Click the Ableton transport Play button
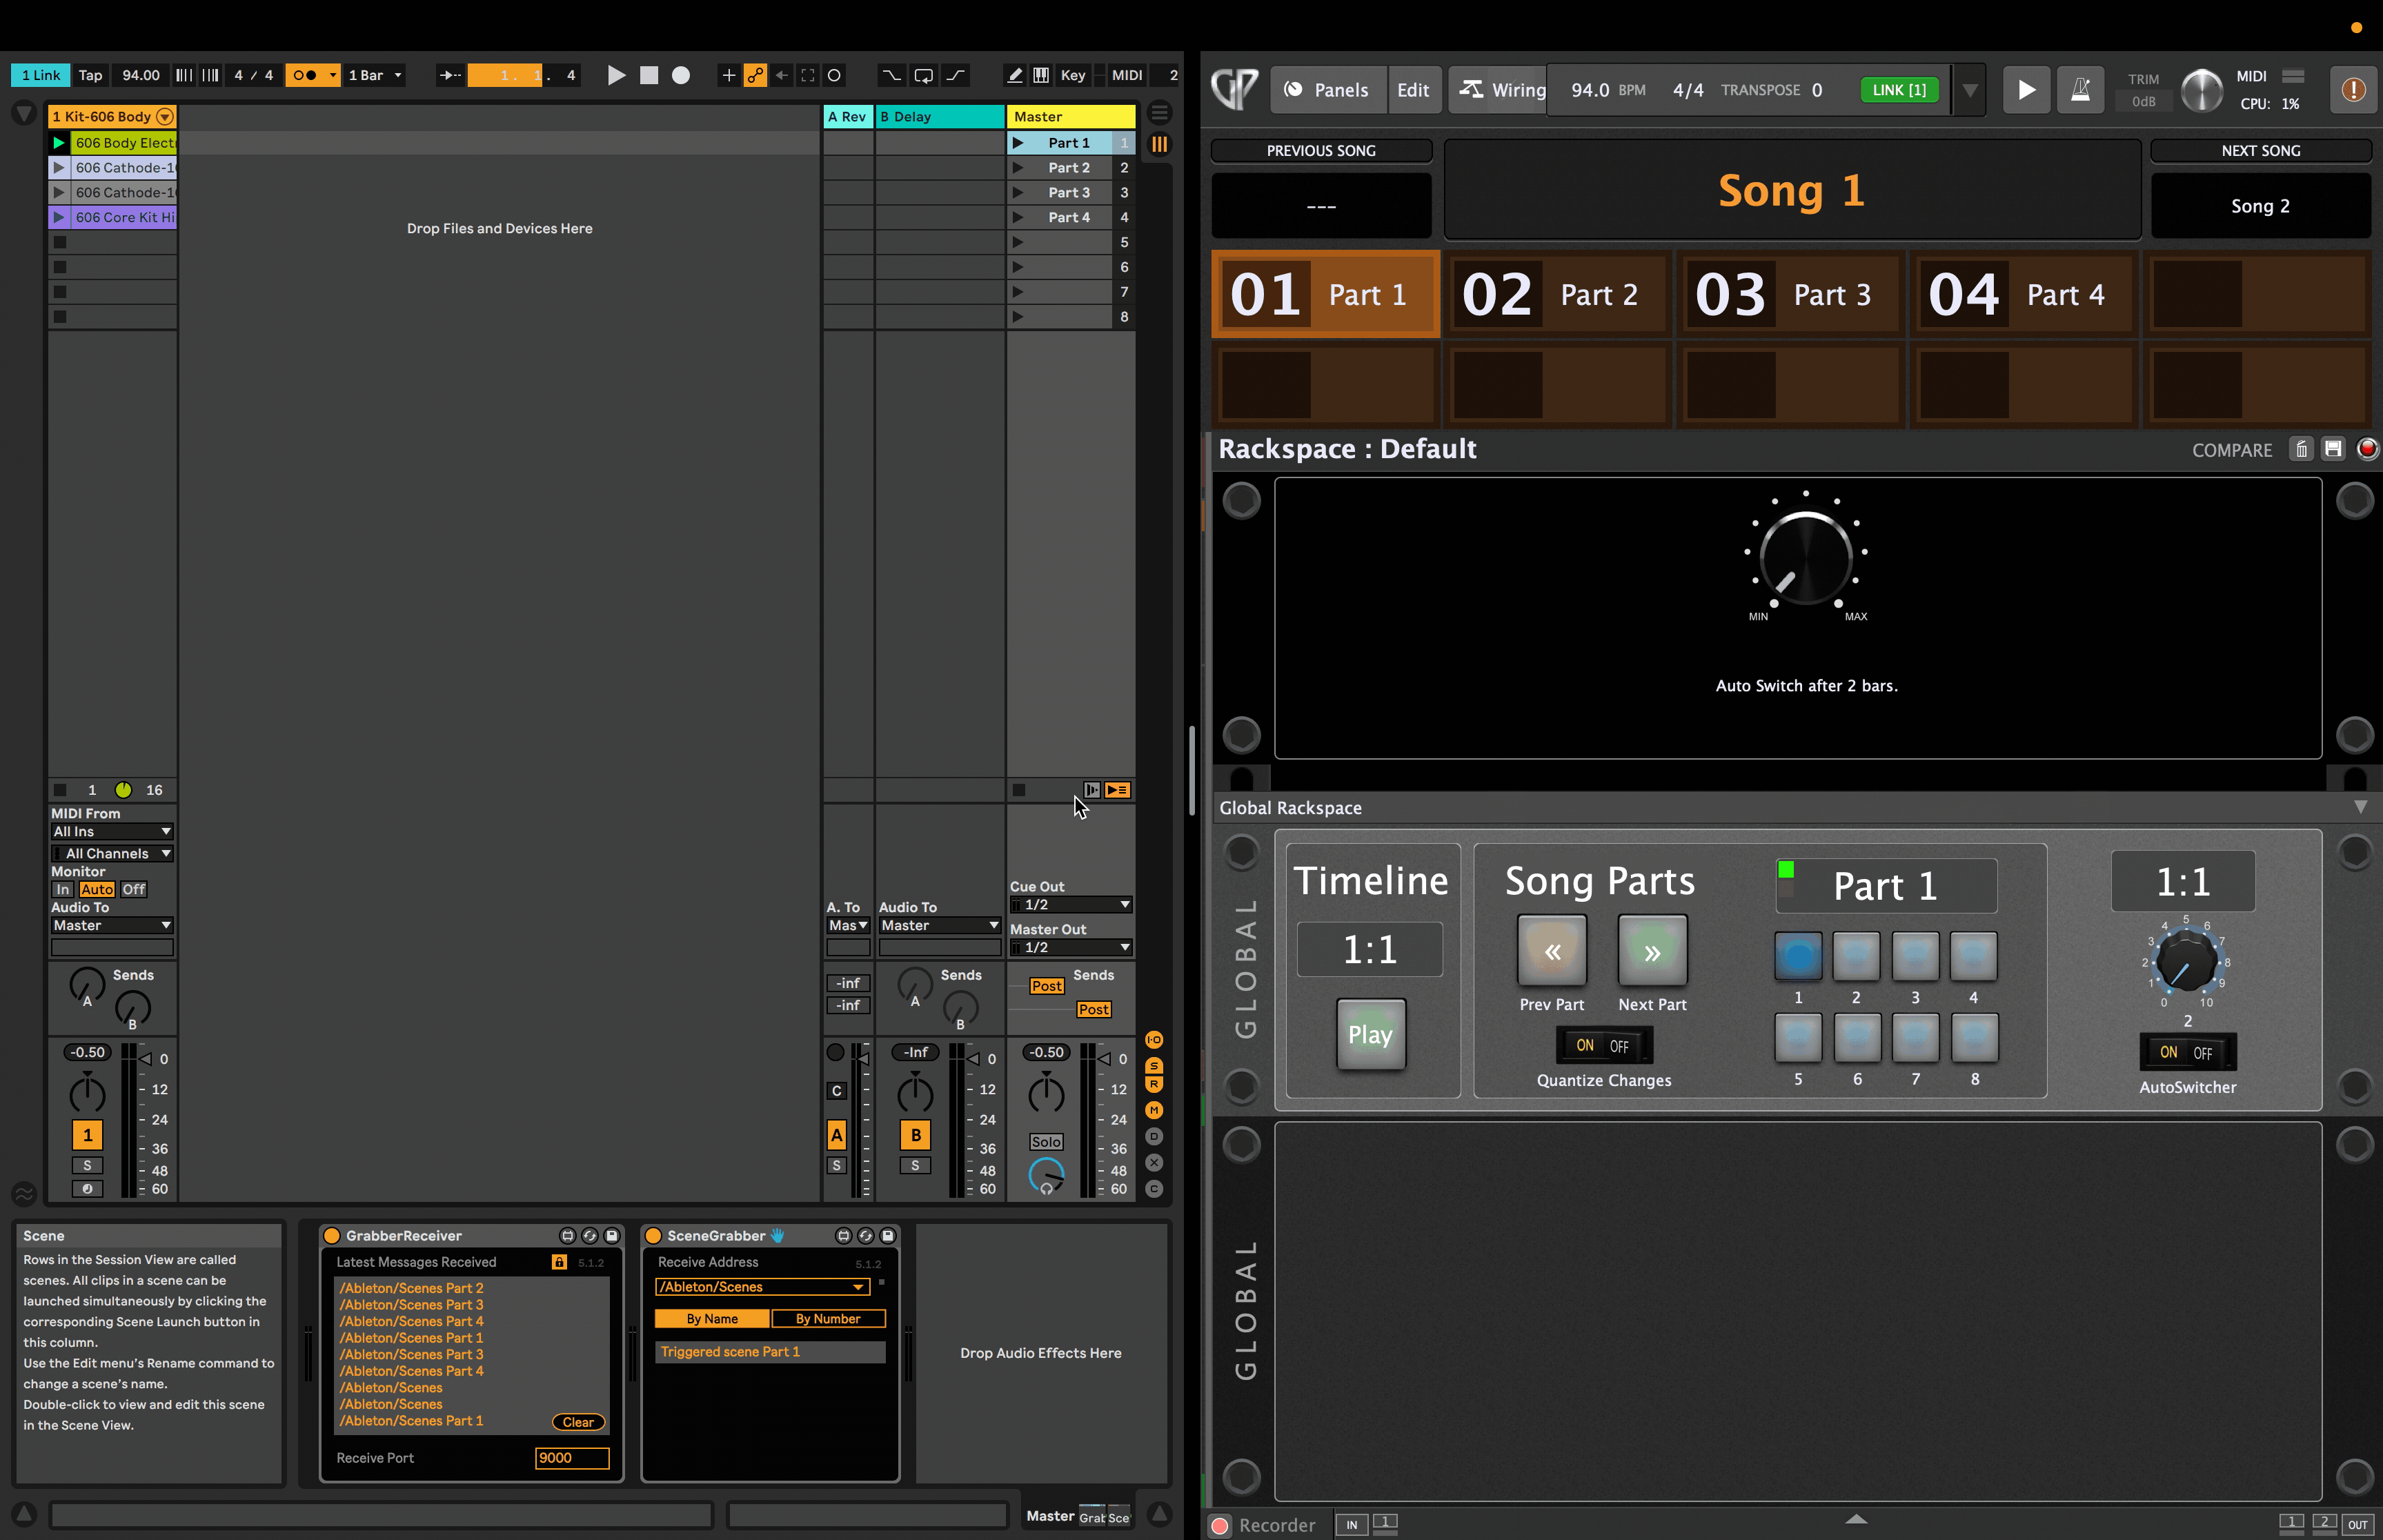The image size is (2383, 1540). 616,75
